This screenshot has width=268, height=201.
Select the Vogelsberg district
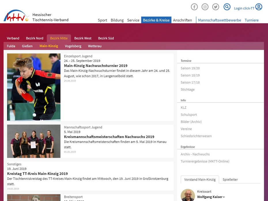point(73,46)
